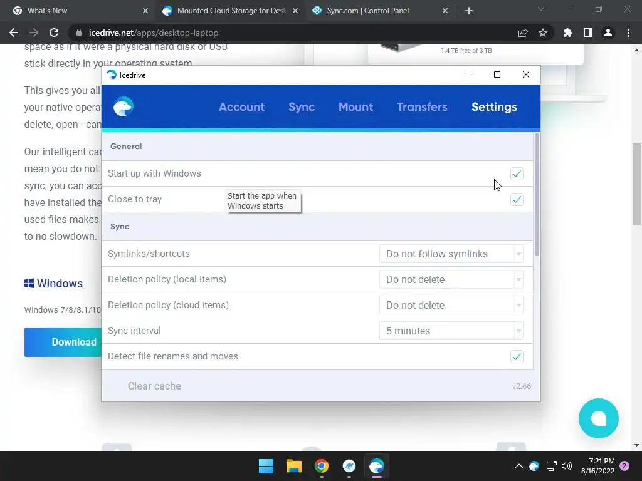Click the active Icedrive taskbar icon
This screenshot has height=481, width=642.
click(x=377, y=466)
